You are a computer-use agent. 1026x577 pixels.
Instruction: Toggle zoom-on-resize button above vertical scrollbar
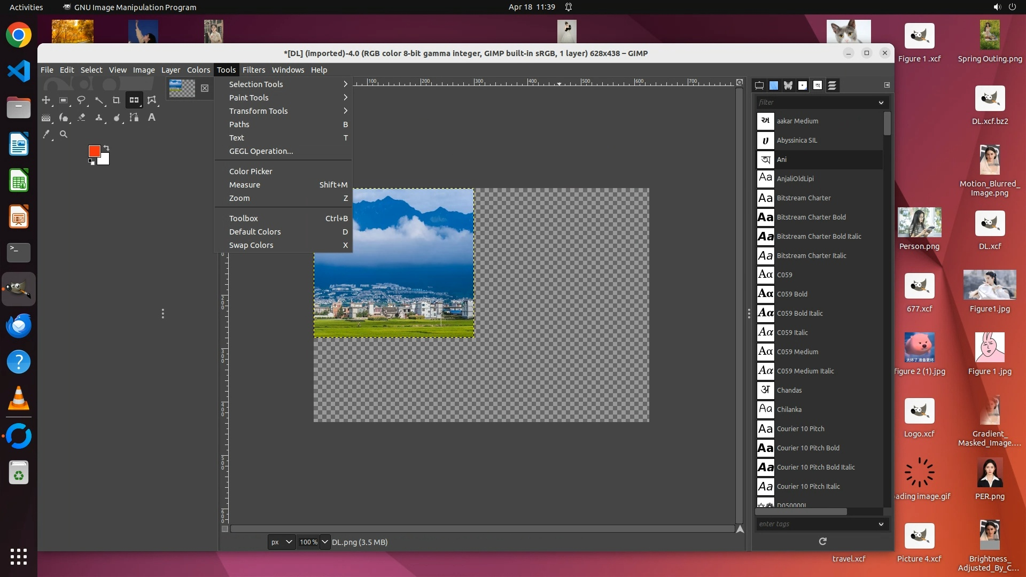click(x=740, y=82)
